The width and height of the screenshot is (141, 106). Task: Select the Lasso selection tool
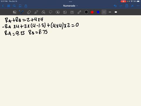click(51, 12)
